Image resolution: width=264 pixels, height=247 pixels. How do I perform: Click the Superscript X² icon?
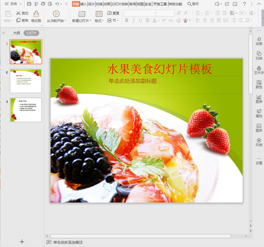(164, 20)
